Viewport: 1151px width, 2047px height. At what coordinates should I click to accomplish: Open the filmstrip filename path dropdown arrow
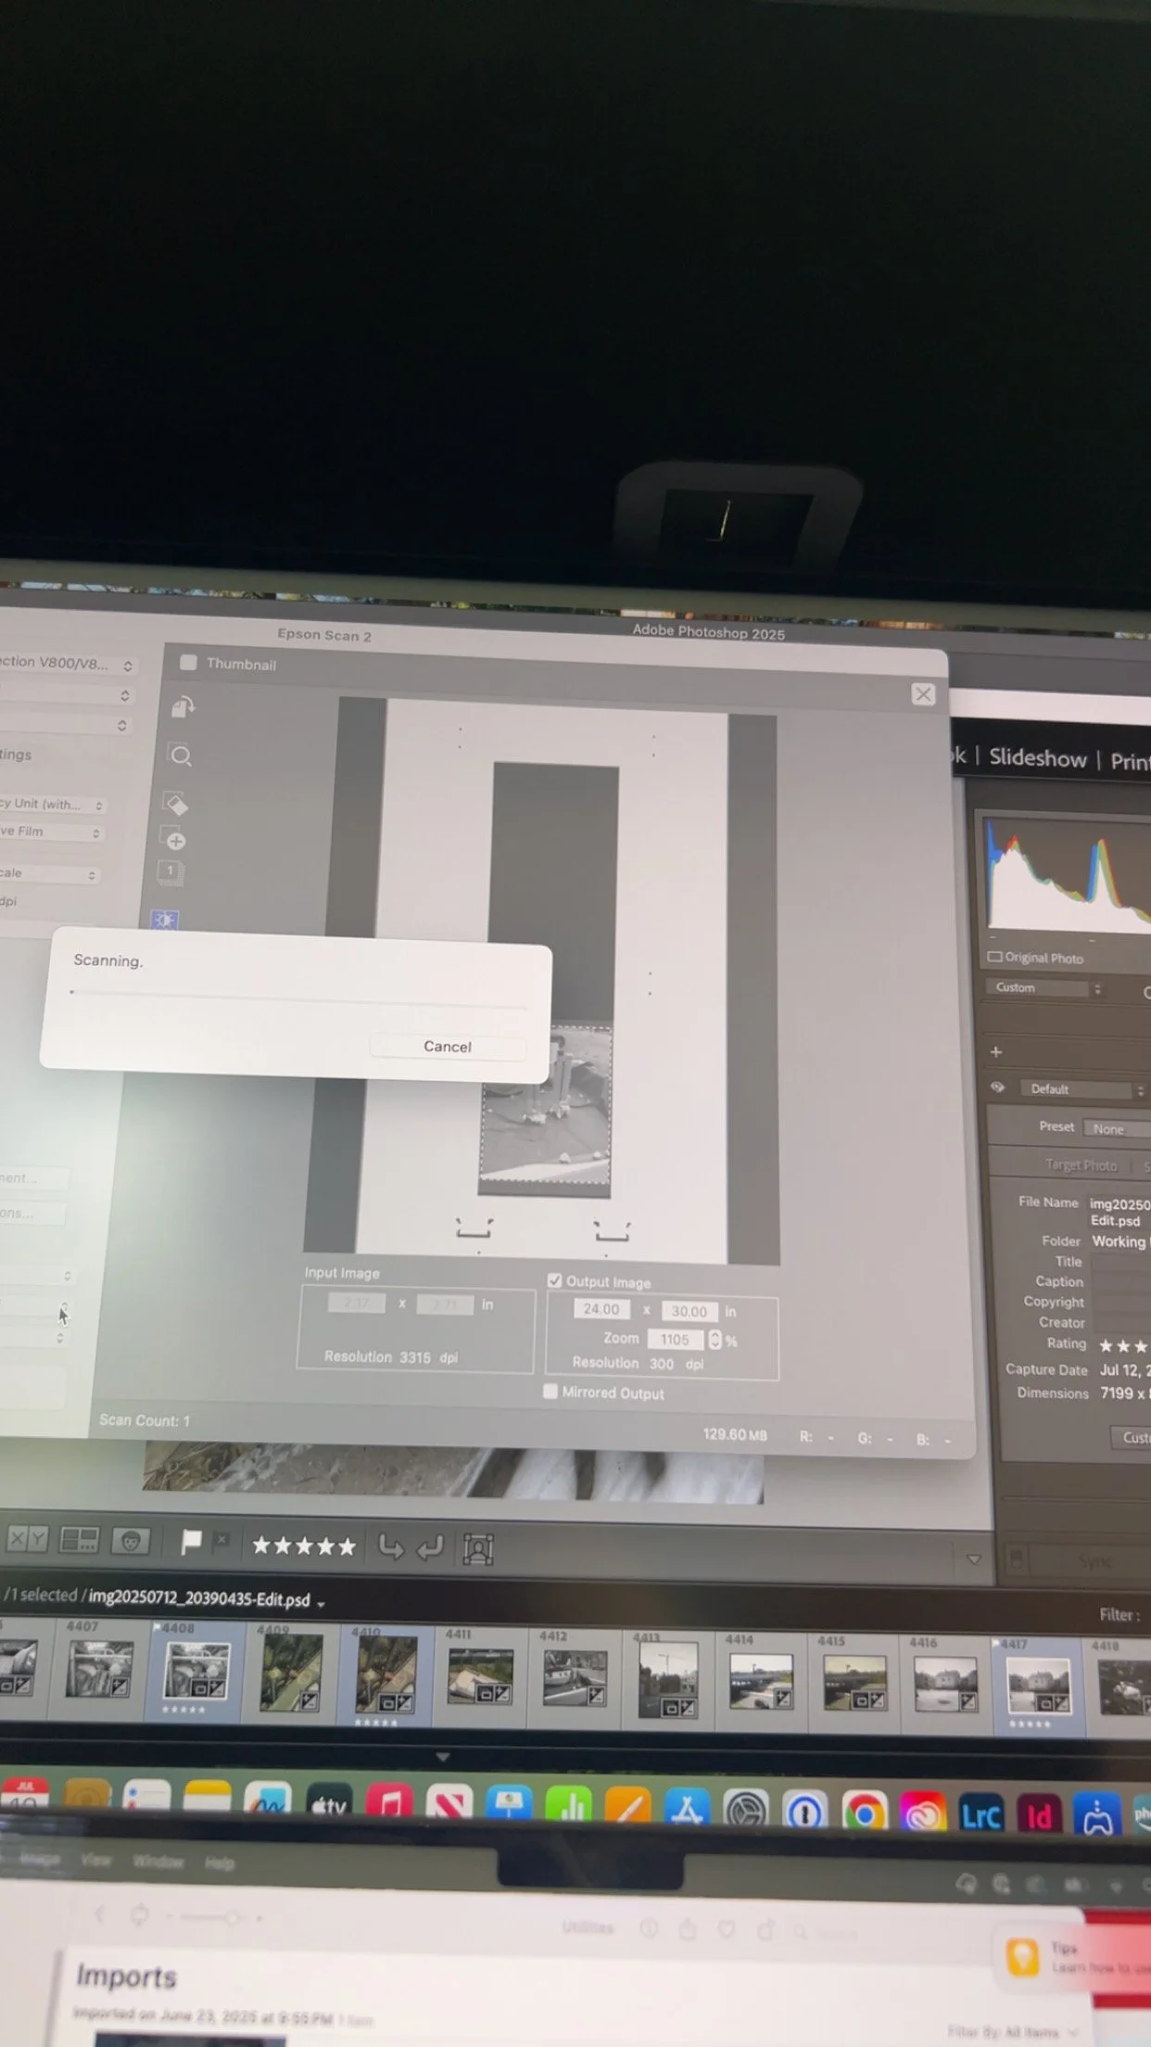click(321, 1603)
